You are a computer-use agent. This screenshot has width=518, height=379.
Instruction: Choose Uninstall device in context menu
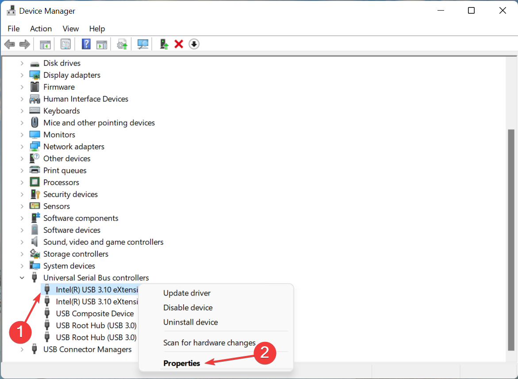(191, 322)
